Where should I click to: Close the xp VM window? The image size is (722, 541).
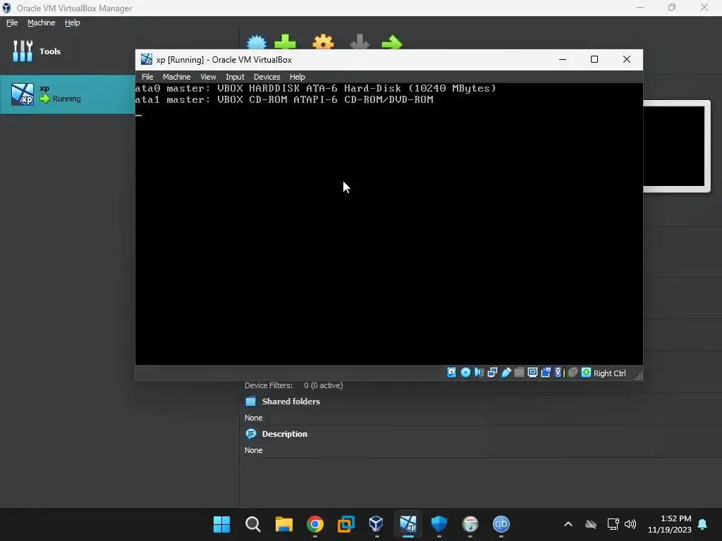(x=627, y=59)
